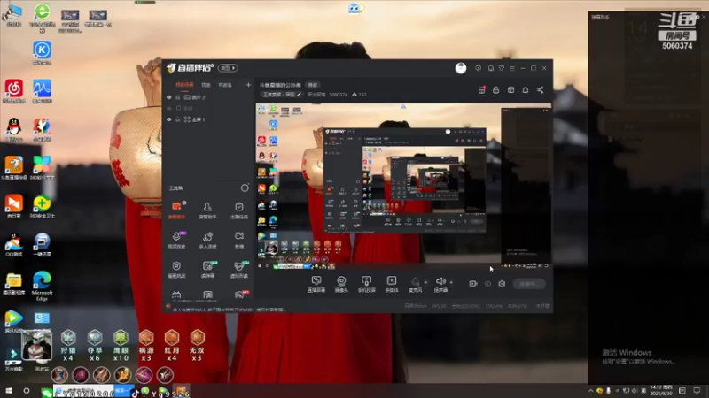This screenshot has height=398, width=709.
Task: Switch to the second scene tab
Action: (206, 85)
